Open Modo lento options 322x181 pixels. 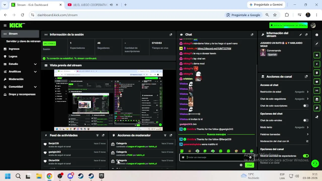pyautogui.click(x=284, y=127)
